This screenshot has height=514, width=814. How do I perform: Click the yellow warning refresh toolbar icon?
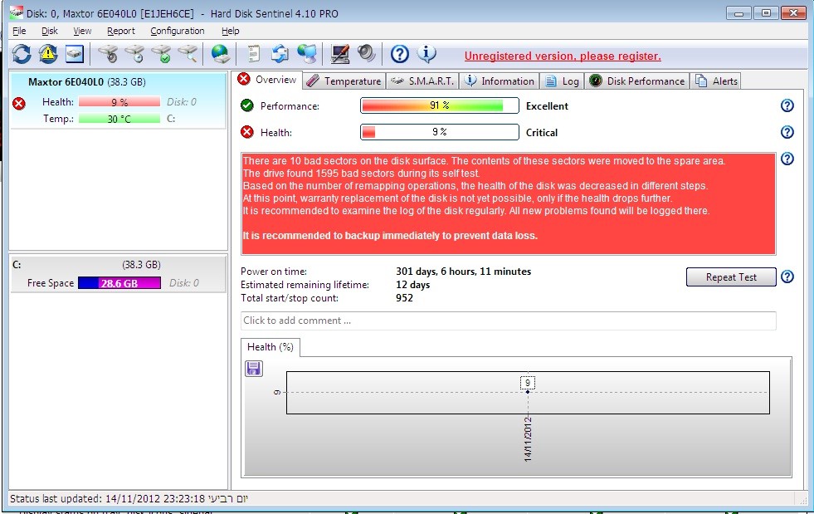pos(48,55)
